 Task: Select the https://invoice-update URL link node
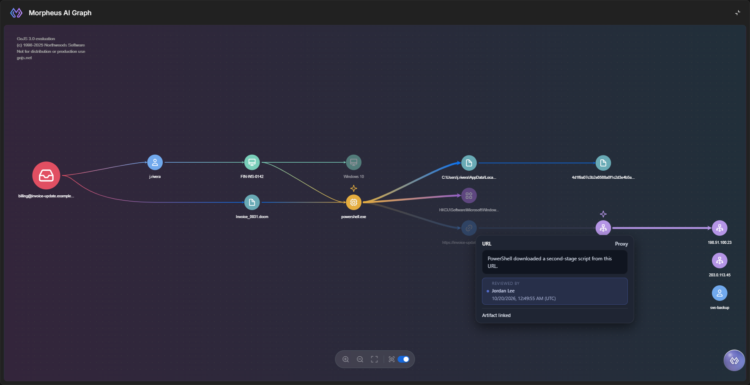pos(469,228)
